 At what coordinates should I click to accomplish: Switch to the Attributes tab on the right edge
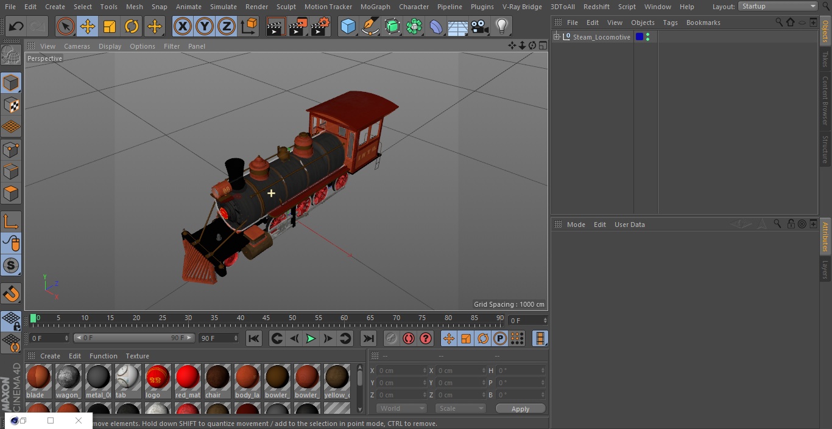(x=825, y=237)
